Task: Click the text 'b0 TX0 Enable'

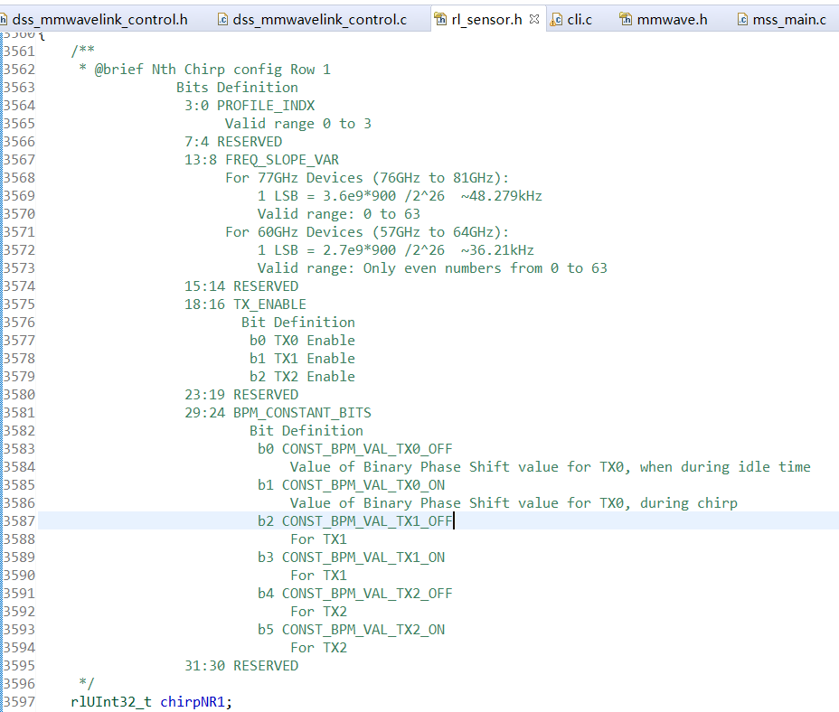Action: click(x=302, y=341)
